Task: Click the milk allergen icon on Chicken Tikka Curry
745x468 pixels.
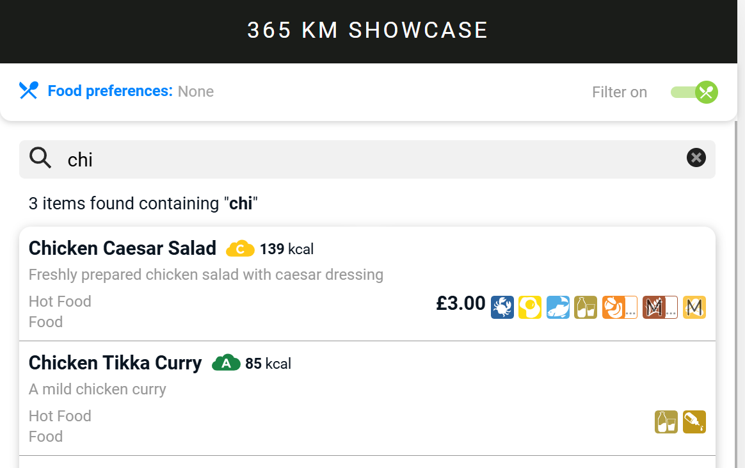Action: tap(666, 422)
